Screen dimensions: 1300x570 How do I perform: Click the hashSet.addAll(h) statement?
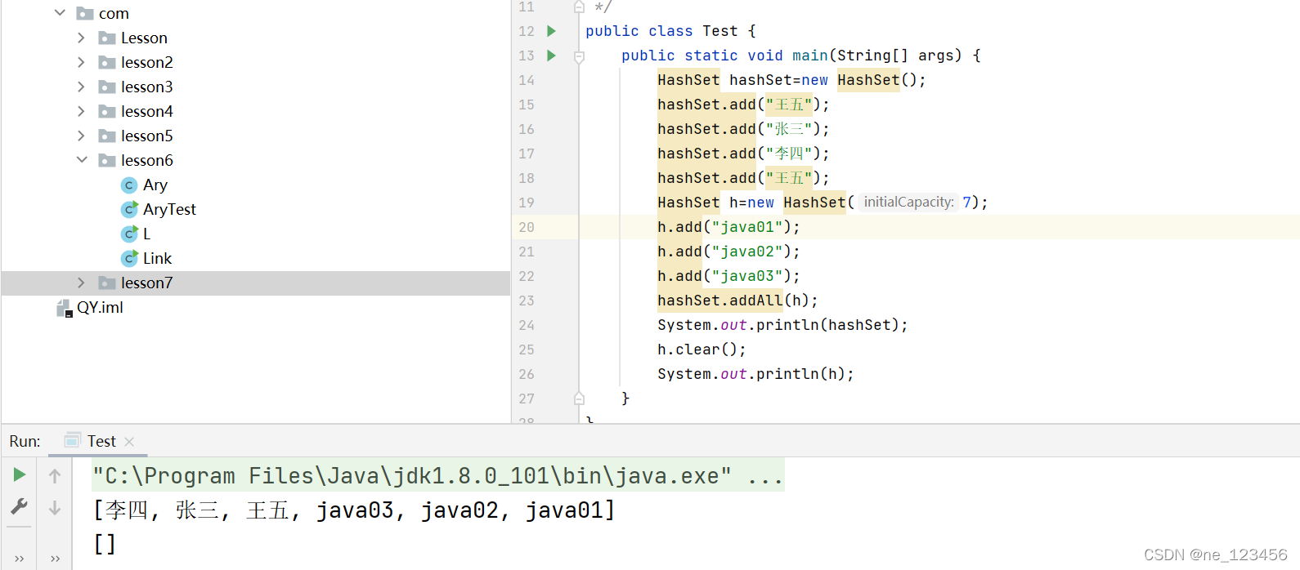(x=737, y=301)
